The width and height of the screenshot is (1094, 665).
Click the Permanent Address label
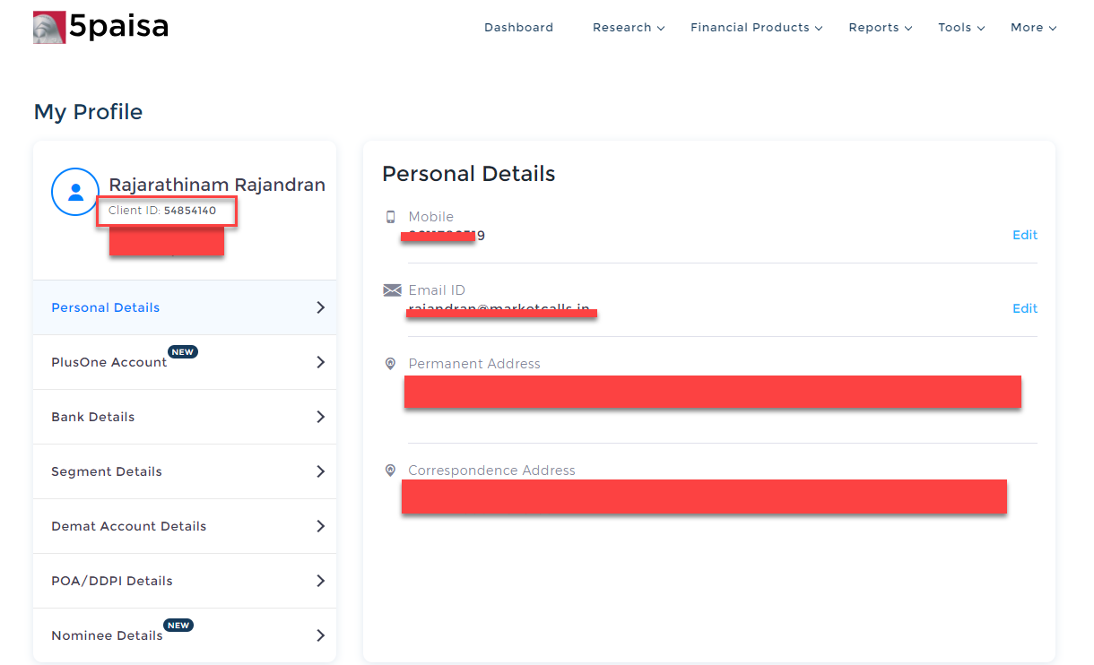tap(474, 364)
